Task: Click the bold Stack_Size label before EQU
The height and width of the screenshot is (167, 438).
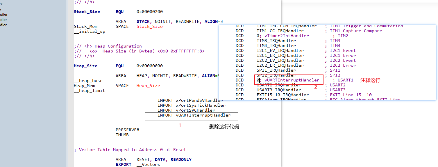Action: pyautogui.click(x=87, y=12)
